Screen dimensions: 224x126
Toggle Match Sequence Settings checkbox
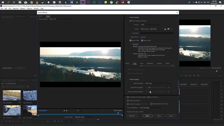[131, 21]
